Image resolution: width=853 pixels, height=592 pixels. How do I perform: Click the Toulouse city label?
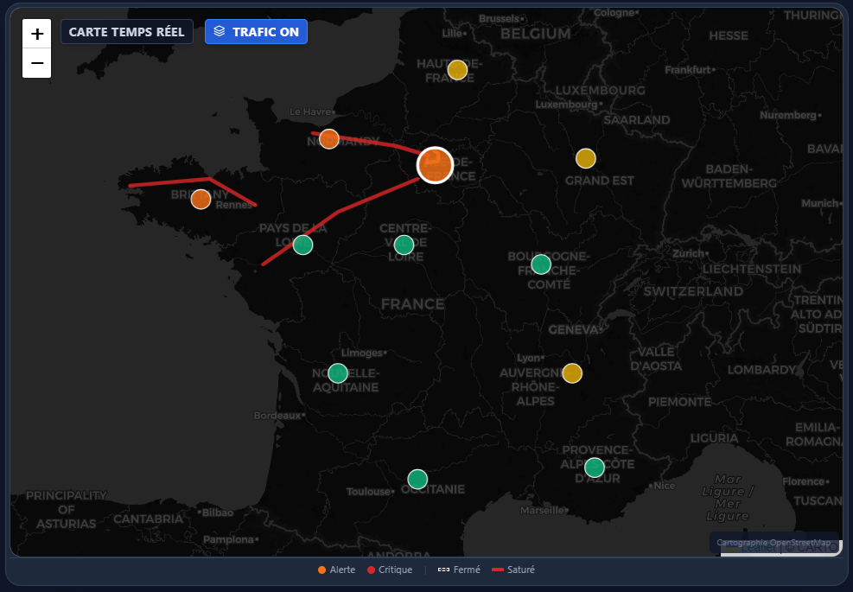point(369,492)
